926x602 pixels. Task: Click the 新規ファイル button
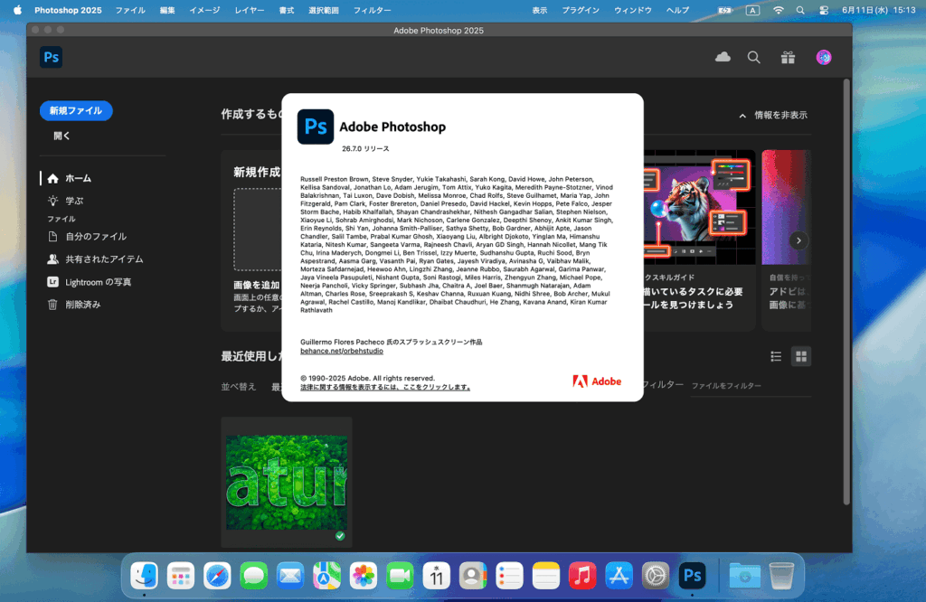pyautogui.click(x=76, y=111)
